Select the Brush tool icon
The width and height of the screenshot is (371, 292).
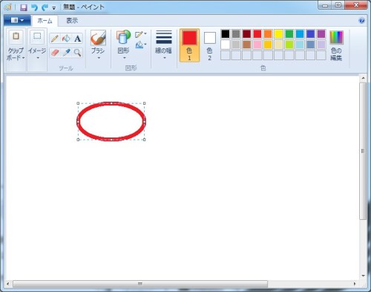pyautogui.click(x=98, y=38)
